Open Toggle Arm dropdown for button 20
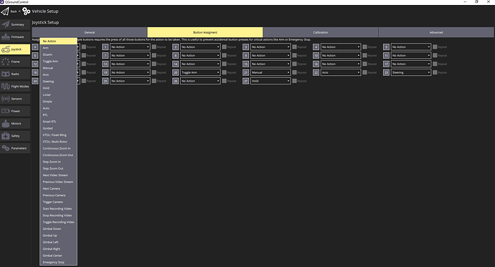Image resolution: width=495 pixels, height=267 pixels. pyautogui.click(x=200, y=72)
